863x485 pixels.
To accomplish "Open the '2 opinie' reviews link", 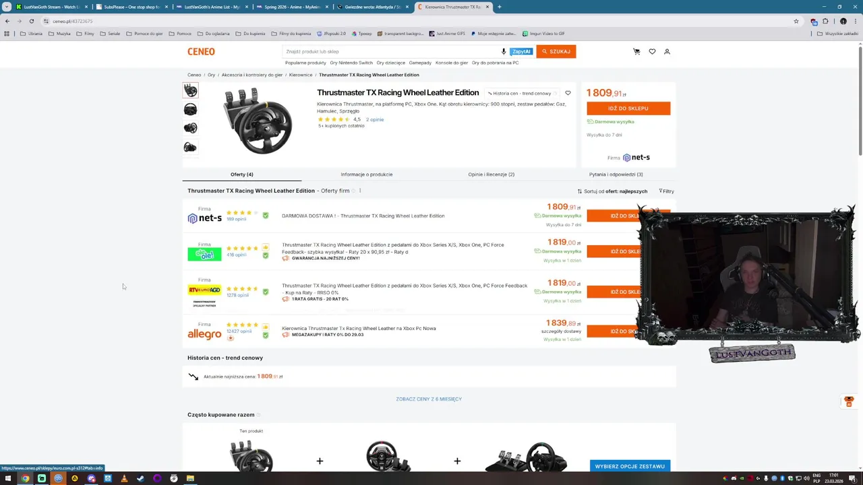I will [x=375, y=119].
